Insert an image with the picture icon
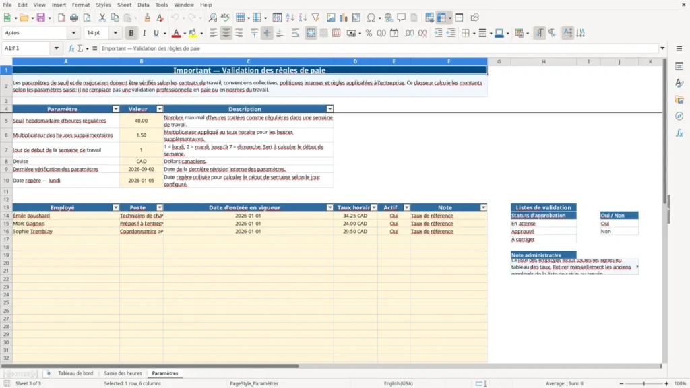This screenshot has height=388, width=690. 331,18
